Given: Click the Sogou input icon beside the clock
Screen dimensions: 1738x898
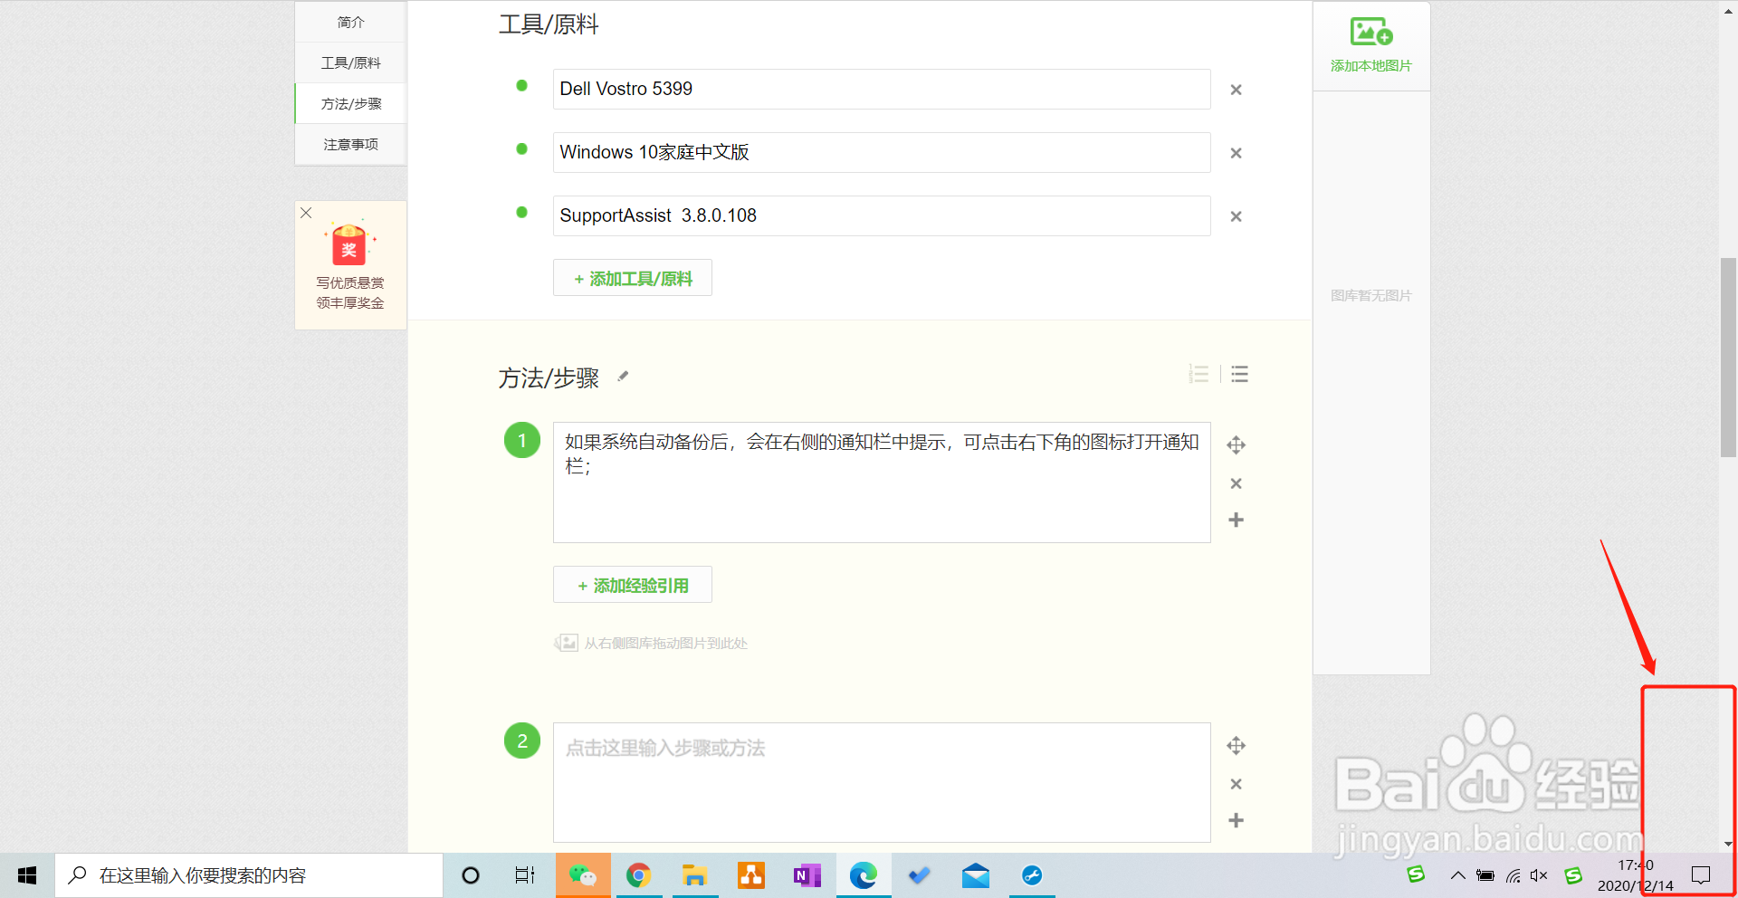Looking at the screenshot, I should tap(1573, 875).
